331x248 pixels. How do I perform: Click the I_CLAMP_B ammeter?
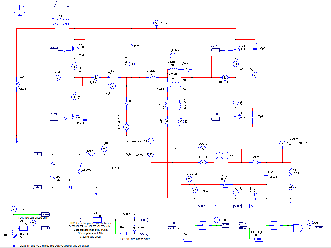pyautogui.click(x=126, y=127)
